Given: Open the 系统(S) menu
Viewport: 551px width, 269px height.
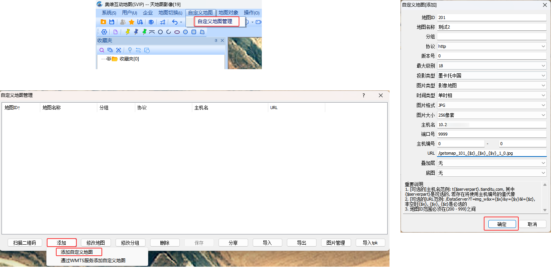Looking at the screenshot, I should [x=109, y=13].
